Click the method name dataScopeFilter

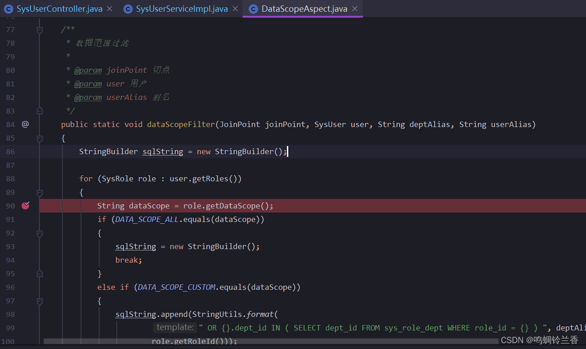pos(181,124)
